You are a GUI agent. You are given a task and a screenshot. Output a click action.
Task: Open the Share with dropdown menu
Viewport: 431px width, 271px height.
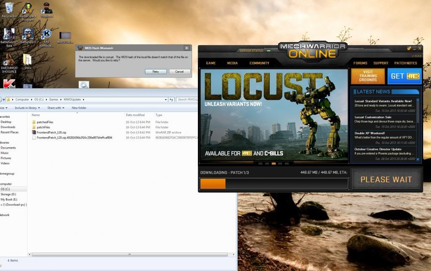coord(56,108)
